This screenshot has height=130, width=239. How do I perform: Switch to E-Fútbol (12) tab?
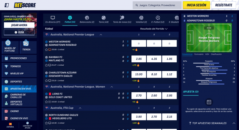tap(158, 20)
